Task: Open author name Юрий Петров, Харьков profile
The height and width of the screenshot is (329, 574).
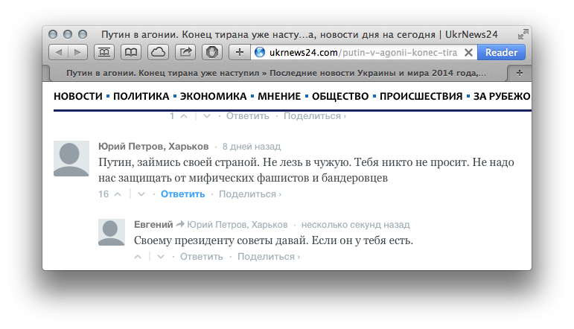Action: coord(153,147)
